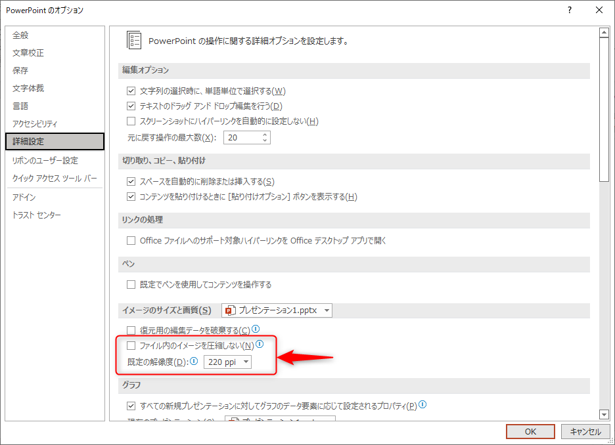This screenshot has height=445, width=615.
Task: Click the info icon next to 既定の解像度
Action: pos(194,361)
